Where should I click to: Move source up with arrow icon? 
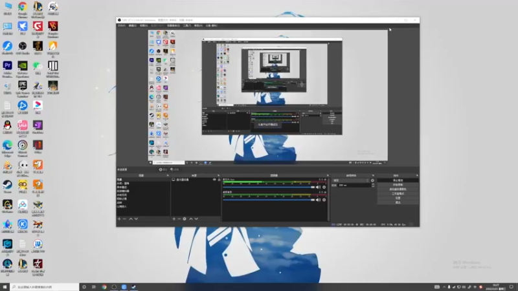pos(191,219)
